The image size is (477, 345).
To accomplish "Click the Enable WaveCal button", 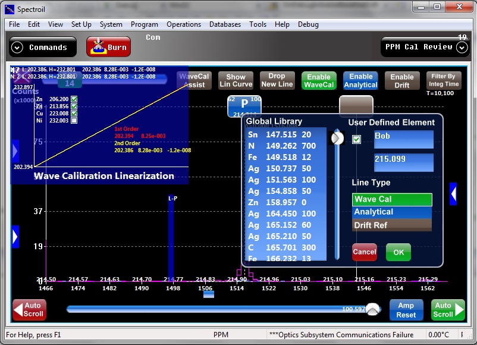I will click(x=319, y=81).
